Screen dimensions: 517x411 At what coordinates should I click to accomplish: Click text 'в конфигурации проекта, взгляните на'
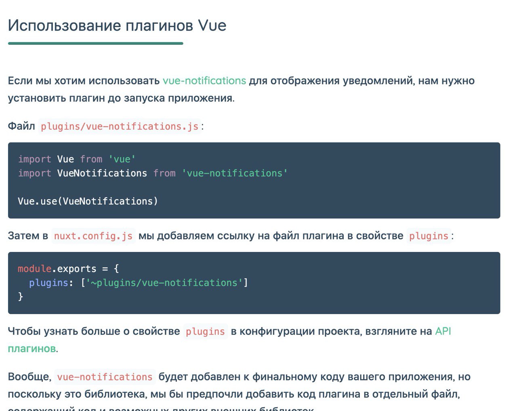[331, 331]
